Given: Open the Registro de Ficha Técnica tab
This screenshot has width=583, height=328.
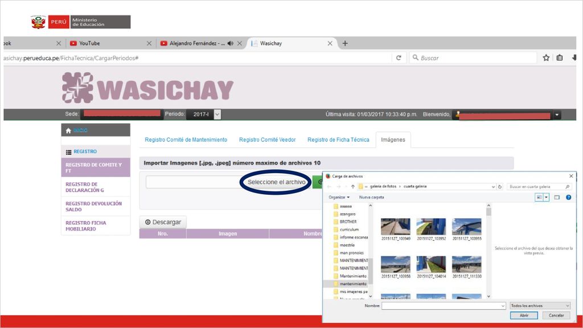Looking at the screenshot, I should (338, 140).
